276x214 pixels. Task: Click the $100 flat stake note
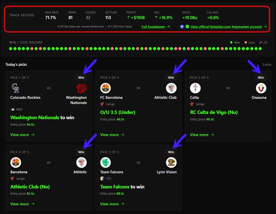point(95,26)
